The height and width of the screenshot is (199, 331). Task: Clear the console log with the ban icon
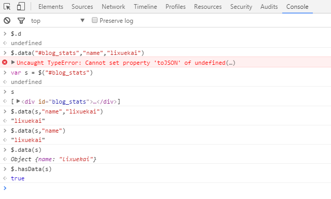pos(7,20)
